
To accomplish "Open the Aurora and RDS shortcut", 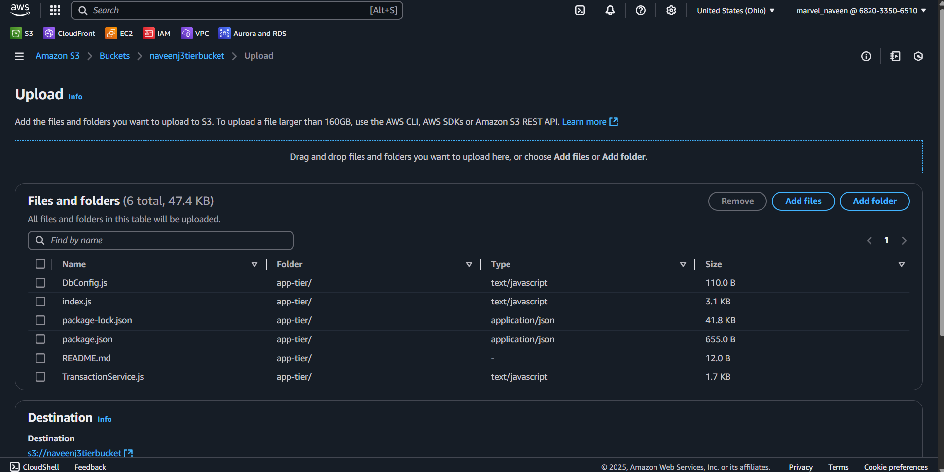I will [x=253, y=33].
